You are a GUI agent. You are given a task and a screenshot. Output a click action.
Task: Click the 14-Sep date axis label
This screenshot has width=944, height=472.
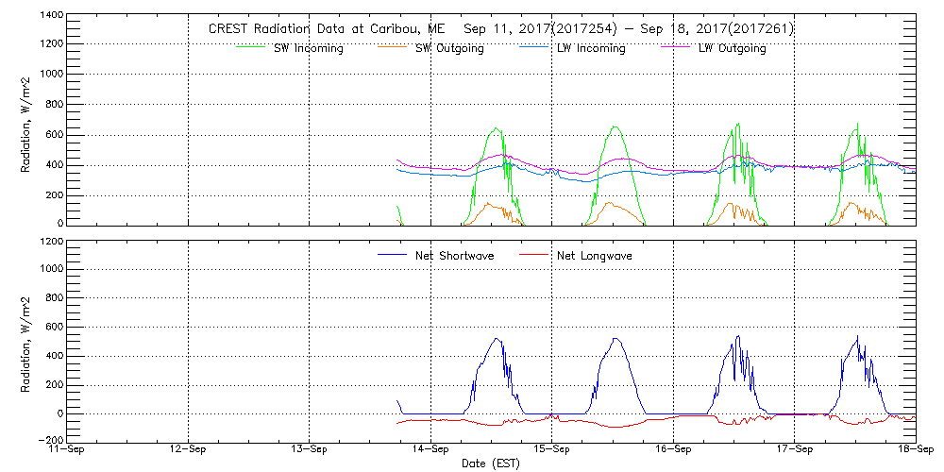pos(430,450)
